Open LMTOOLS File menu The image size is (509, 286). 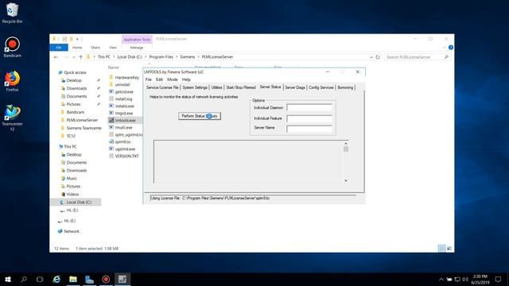click(x=149, y=79)
